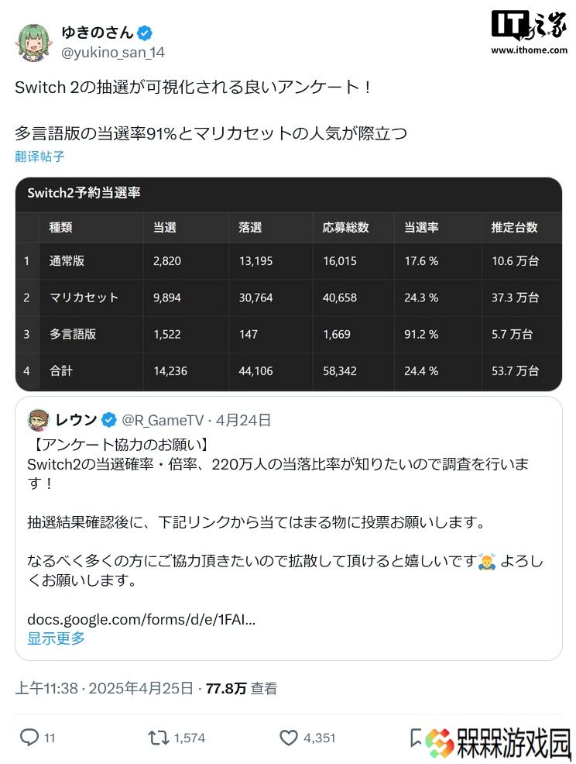Open ゆきのさん green-haired profile avatar

coord(33,43)
